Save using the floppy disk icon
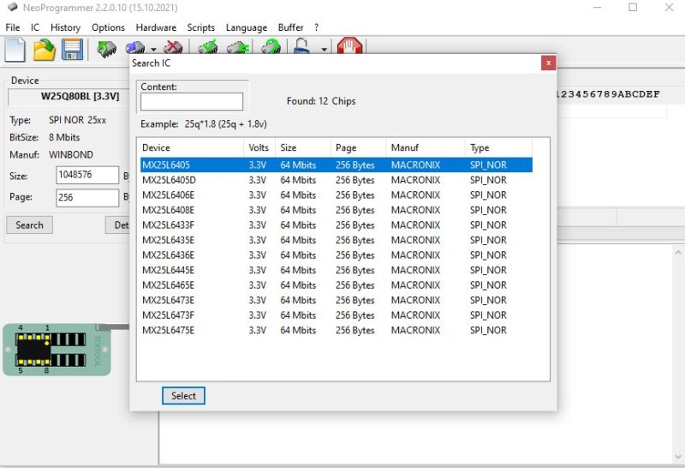 [x=73, y=50]
